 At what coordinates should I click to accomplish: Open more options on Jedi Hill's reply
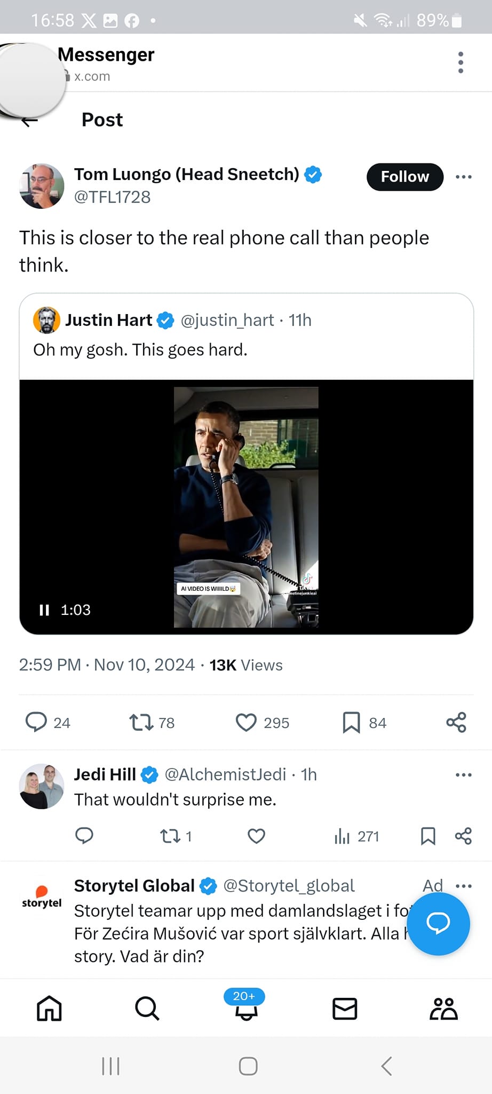pyautogui.click(x=463, y=775)
